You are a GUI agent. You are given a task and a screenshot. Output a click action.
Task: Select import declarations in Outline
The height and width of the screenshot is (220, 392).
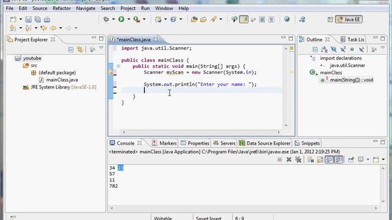341,58
